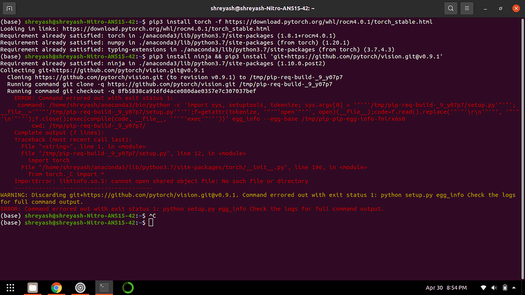The height and width of the screenshot is (295, 525).
Task: Click the window title shreyash@shreyash-Nitro-AN515-42
Action: 262,8
